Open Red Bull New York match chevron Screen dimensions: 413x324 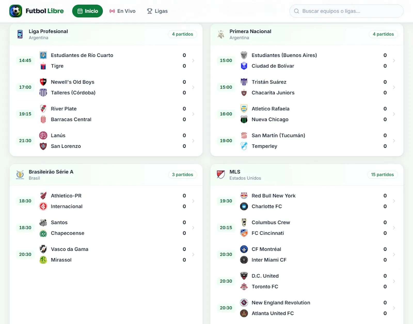(394, 201)
